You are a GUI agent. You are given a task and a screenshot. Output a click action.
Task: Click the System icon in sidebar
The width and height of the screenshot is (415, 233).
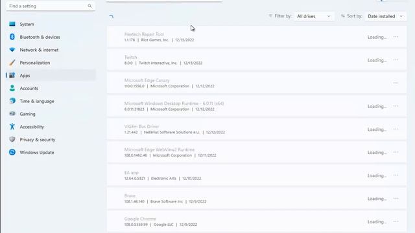12,24
